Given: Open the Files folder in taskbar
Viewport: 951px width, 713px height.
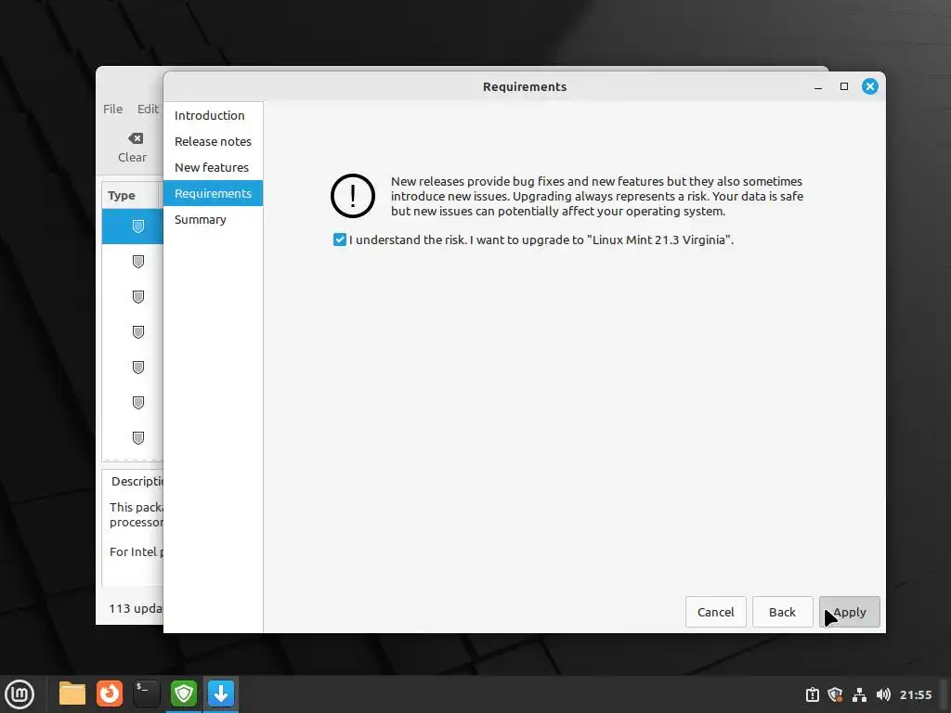Looking at the screenshot, I should 72,694.
